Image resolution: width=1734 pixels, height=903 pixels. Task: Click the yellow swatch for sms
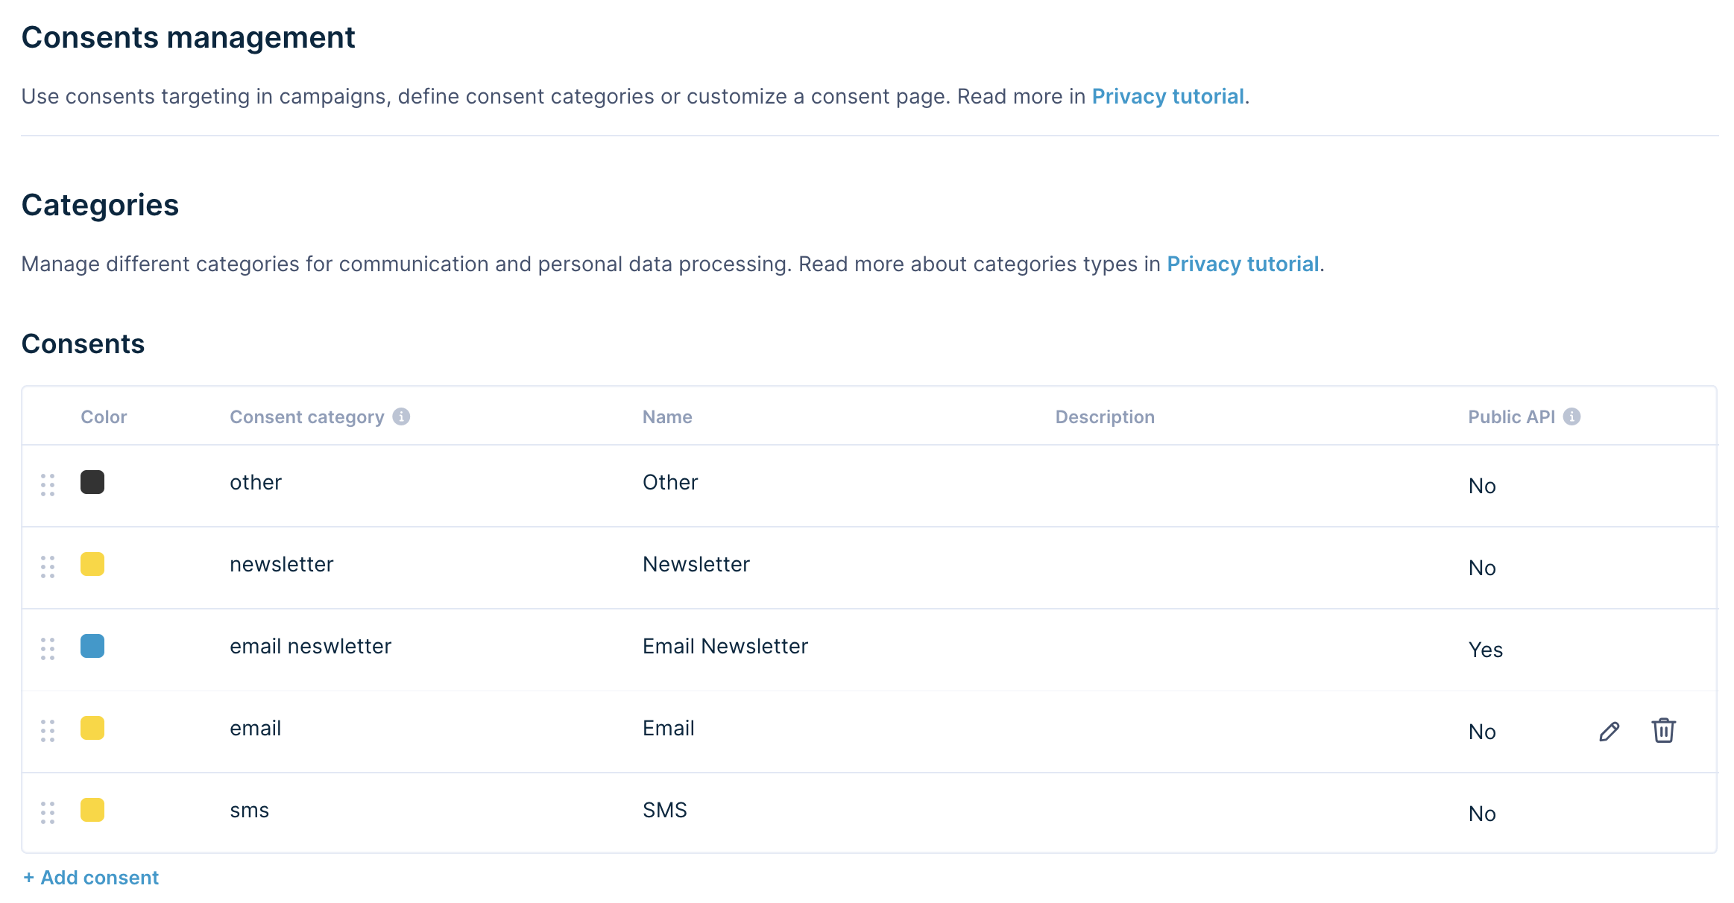[x=92, y=810]
